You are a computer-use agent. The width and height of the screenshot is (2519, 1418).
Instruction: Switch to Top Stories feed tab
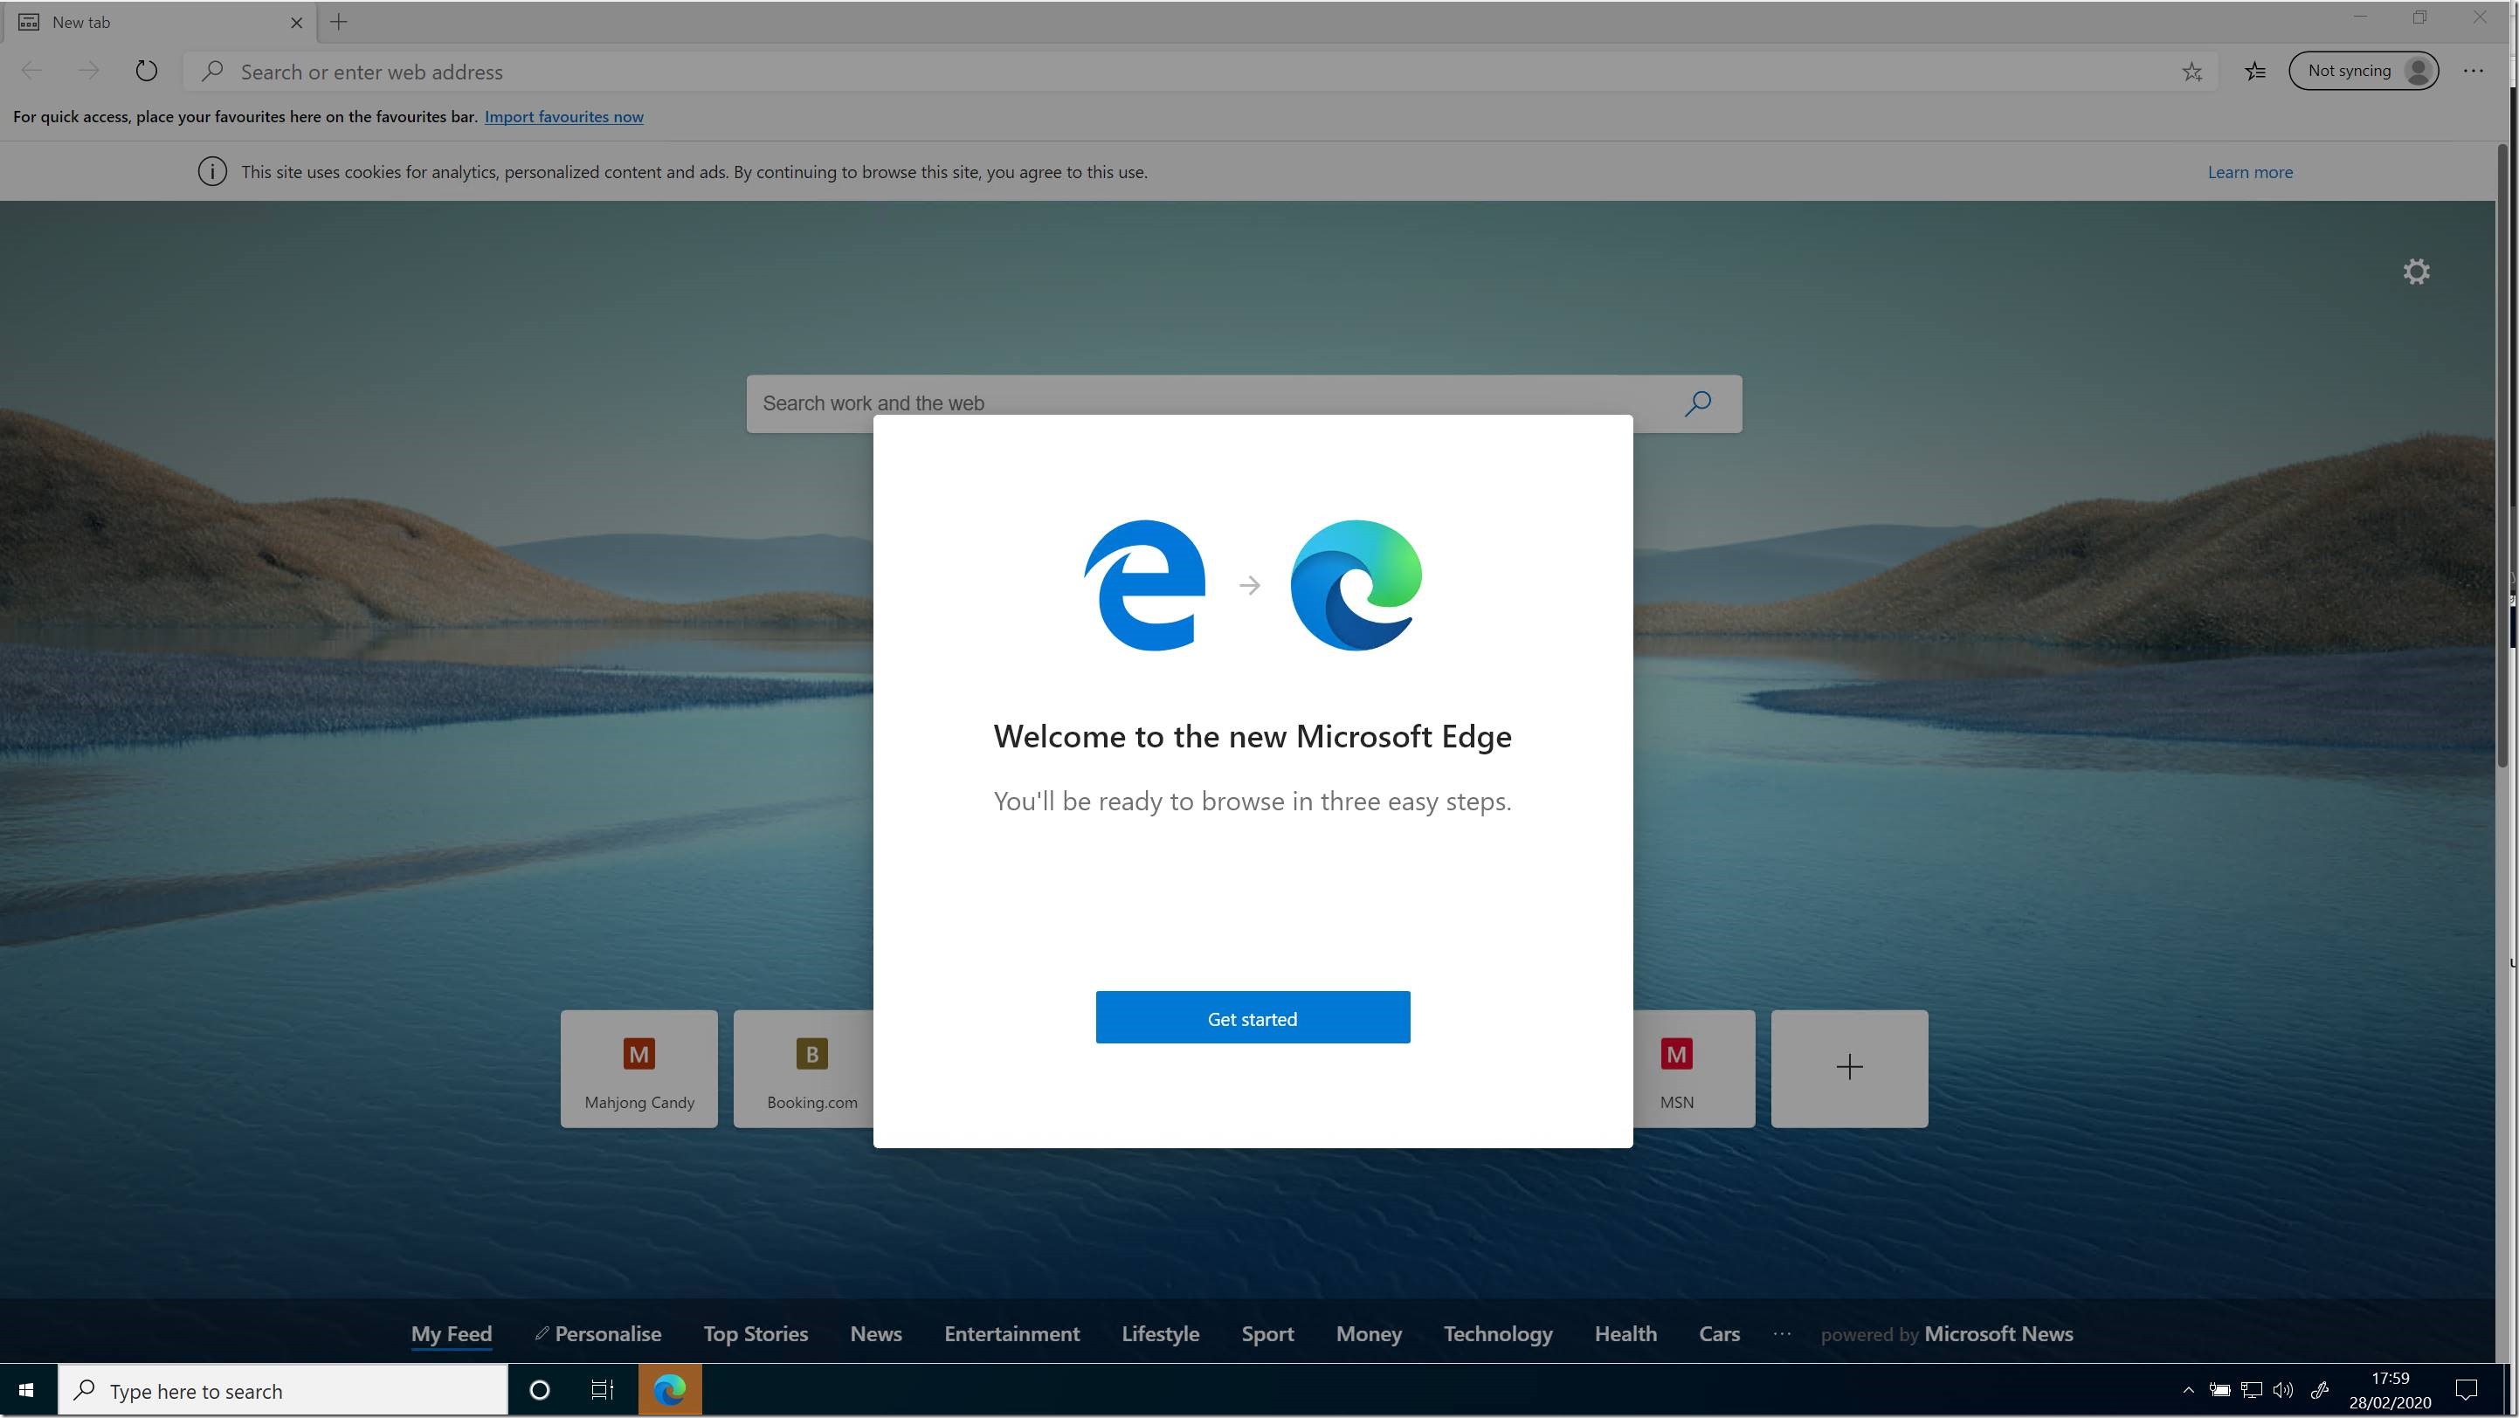[x=755, y=1334]
